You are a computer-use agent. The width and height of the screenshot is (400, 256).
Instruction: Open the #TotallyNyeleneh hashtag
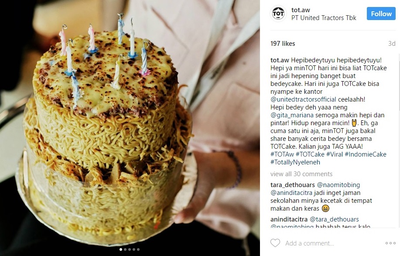295,162
